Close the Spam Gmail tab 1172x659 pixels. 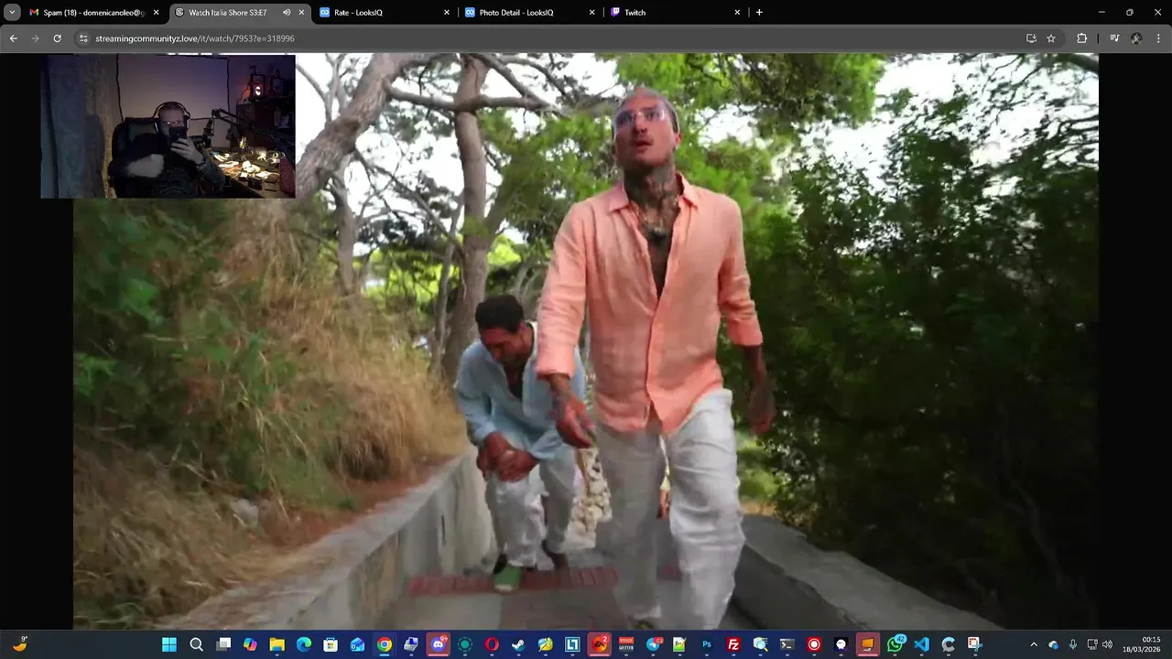tap(157, 13)
